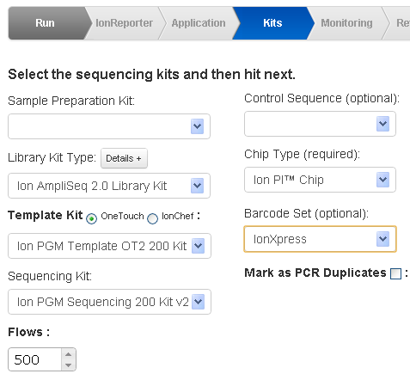
Task: Open the Template Kit selection dropdown arrow
Action: 198,246
